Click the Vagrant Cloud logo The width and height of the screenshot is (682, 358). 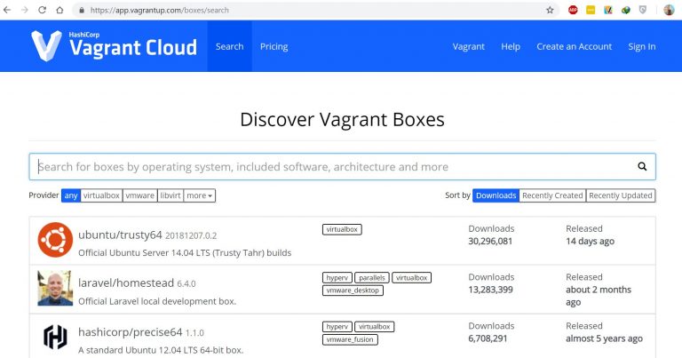click(114, 45)
